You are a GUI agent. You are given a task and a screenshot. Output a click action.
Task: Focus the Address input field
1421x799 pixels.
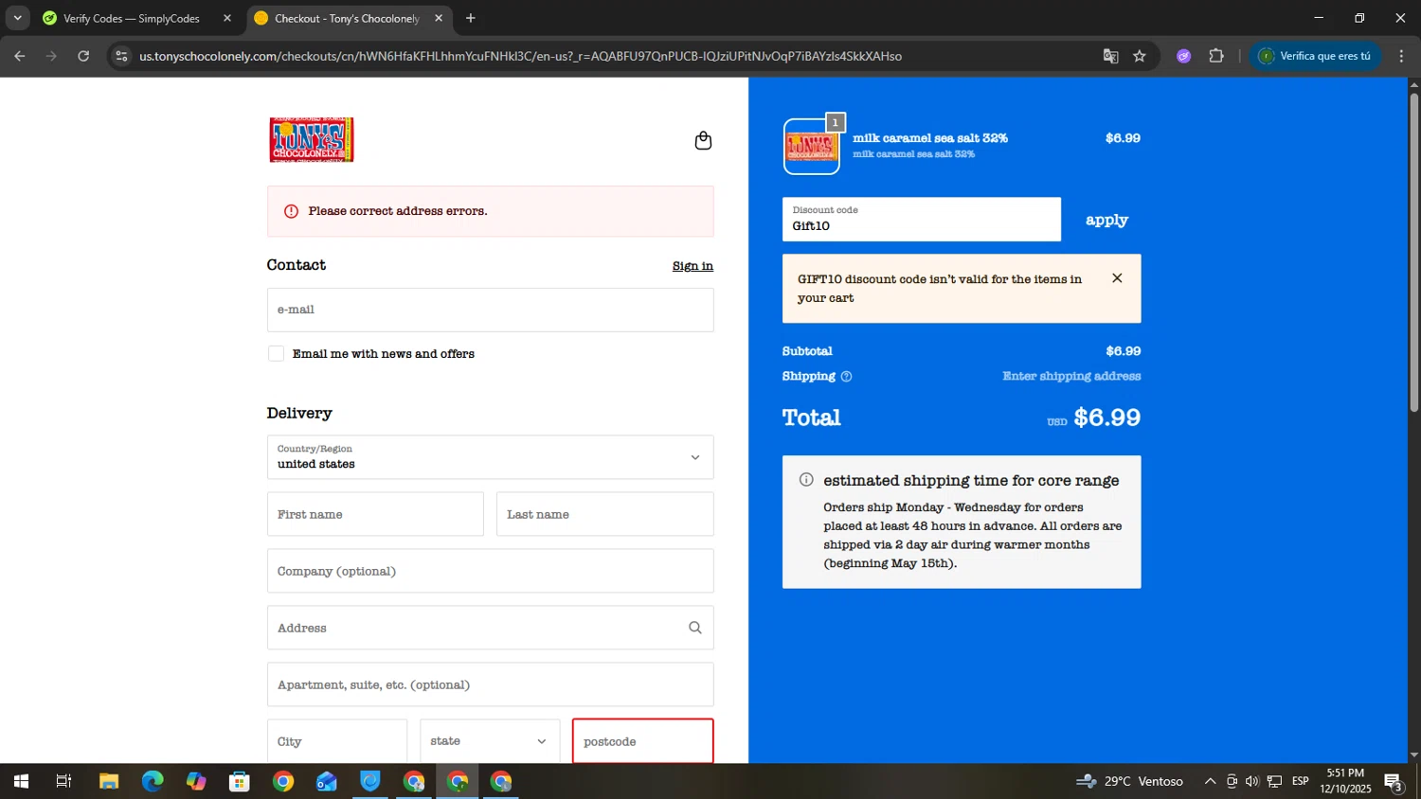pos(490,628)
